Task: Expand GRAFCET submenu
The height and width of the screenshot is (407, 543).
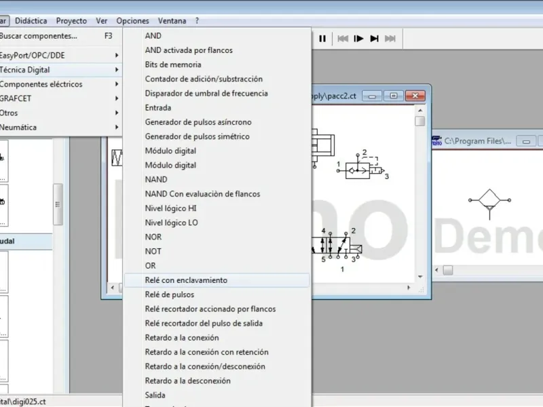Action: pyautogui.click(x=60, y=98)
